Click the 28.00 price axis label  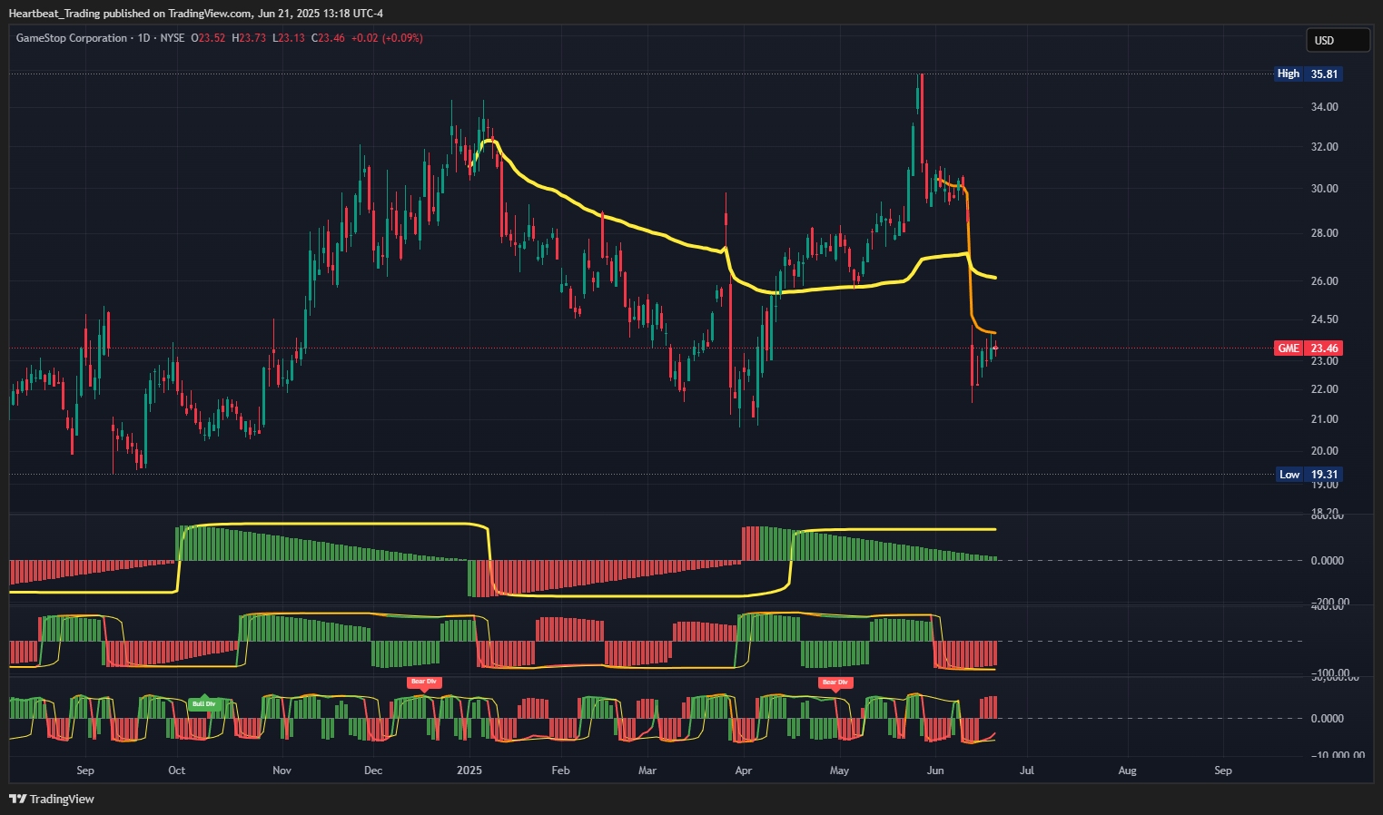pos(1325,233)
